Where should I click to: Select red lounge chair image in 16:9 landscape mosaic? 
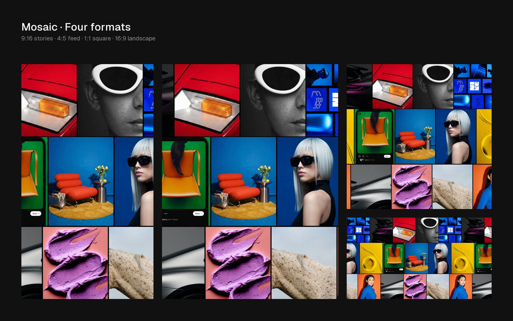(416, 258)
